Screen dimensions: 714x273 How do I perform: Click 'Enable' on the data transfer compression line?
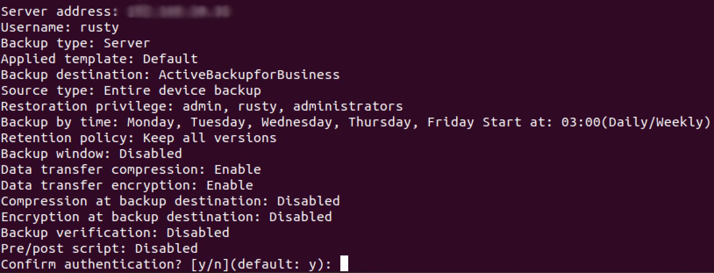(237, 169)
